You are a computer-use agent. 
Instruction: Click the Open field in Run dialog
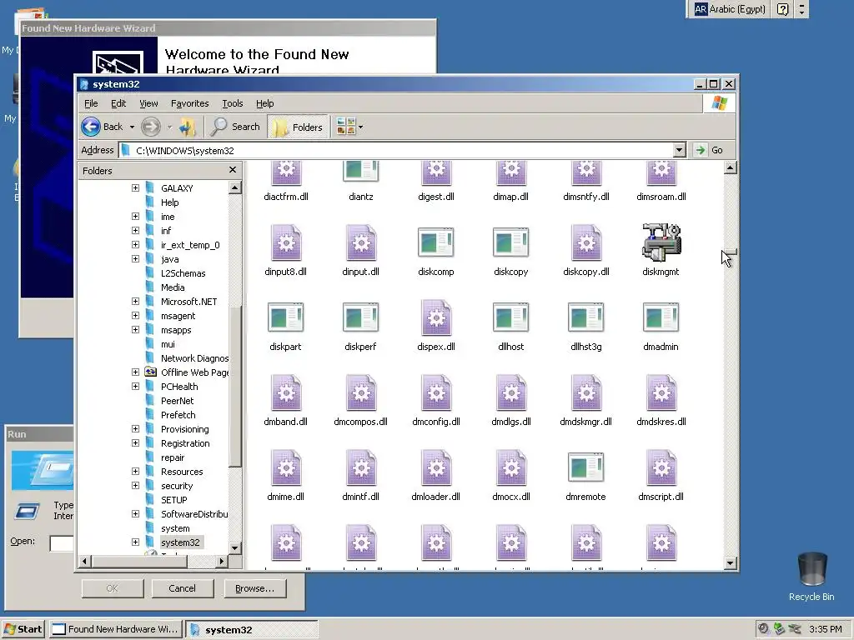click(x=62, y=542)
